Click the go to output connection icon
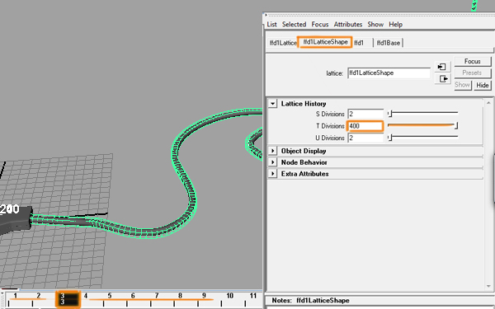The height and width of the screenshot is (309, 495). click(x=442, y=78)
